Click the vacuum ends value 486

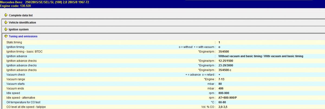tap(221, 88)
